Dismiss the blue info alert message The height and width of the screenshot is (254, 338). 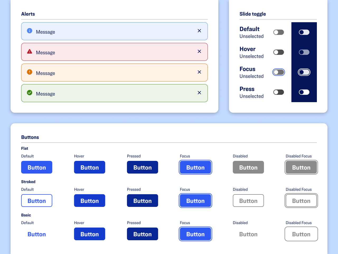[199, 31]
